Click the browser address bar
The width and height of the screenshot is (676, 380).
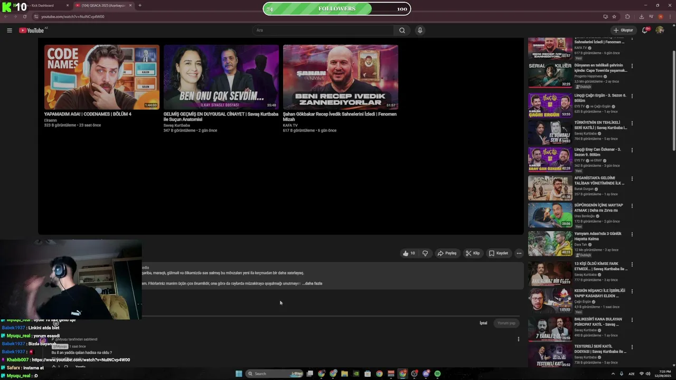[x=317, y=16]
